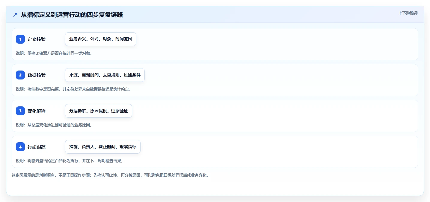Viewport: 430px width, 202px height.
Task: Select the 措施、负责人、截止时间、观察指标 chip
Action: (x=103, y=147)
